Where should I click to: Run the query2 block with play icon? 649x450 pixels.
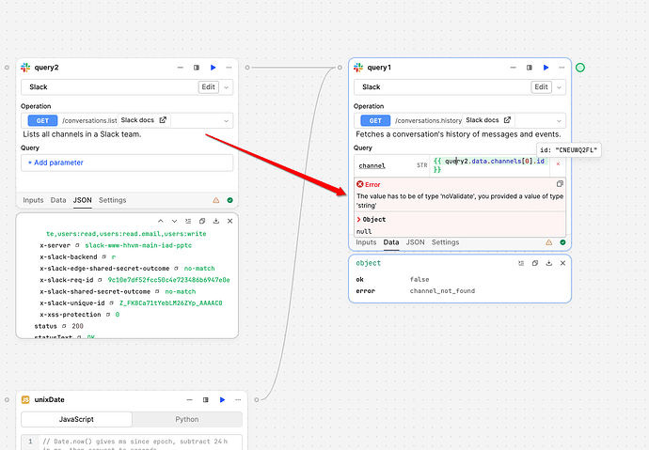213,68
